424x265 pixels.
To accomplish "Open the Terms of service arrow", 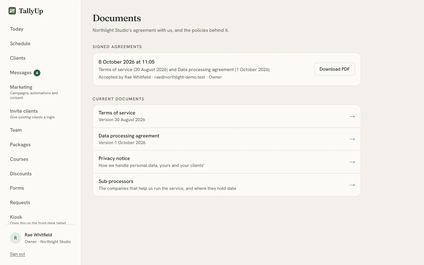I will tap(352, 116).
